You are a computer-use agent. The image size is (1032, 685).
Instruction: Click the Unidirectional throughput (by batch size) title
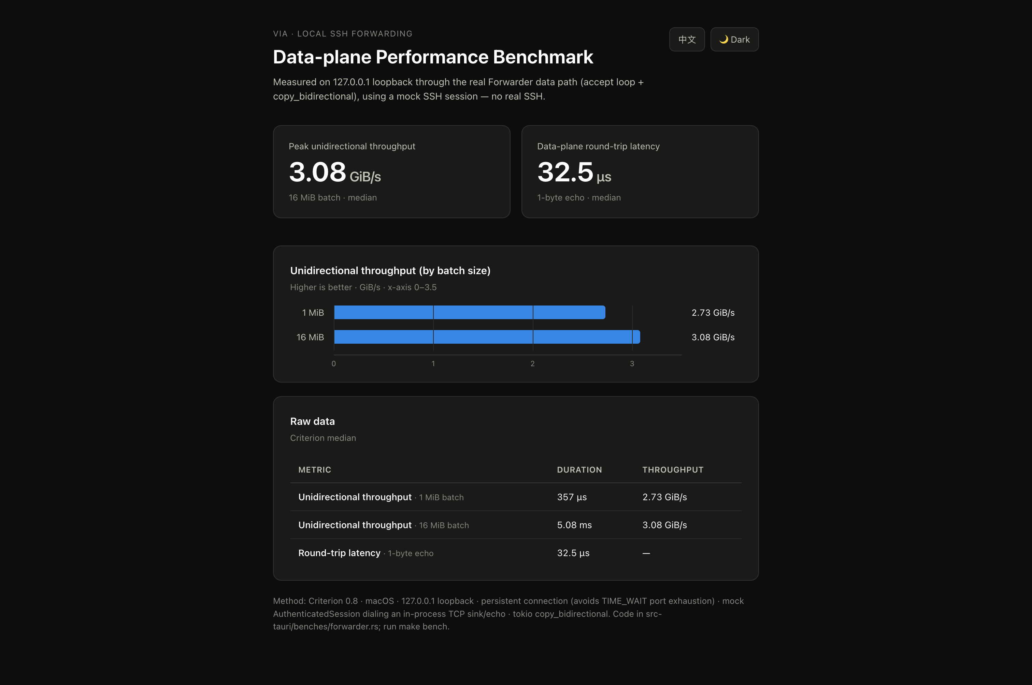pos(390,270)
